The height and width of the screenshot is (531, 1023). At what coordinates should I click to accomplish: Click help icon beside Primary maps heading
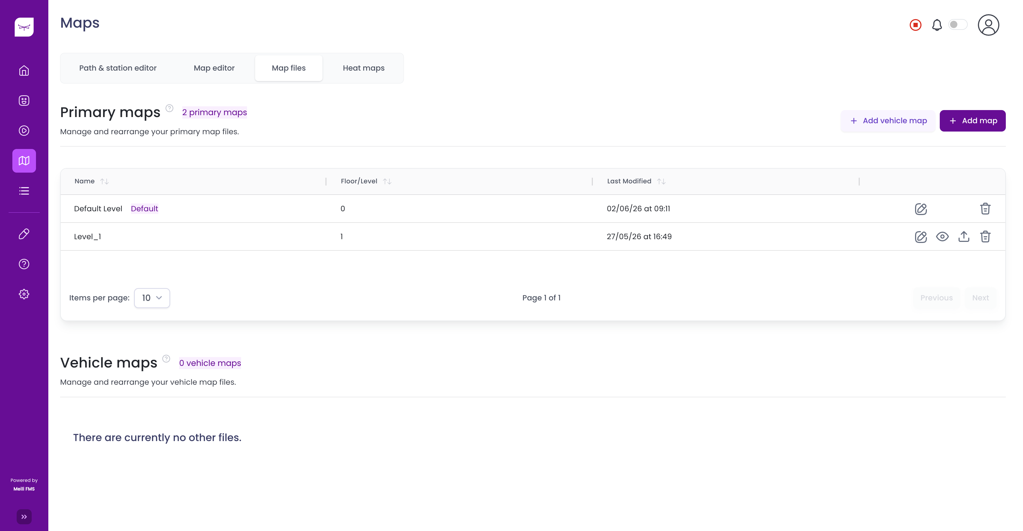point(169,108)
